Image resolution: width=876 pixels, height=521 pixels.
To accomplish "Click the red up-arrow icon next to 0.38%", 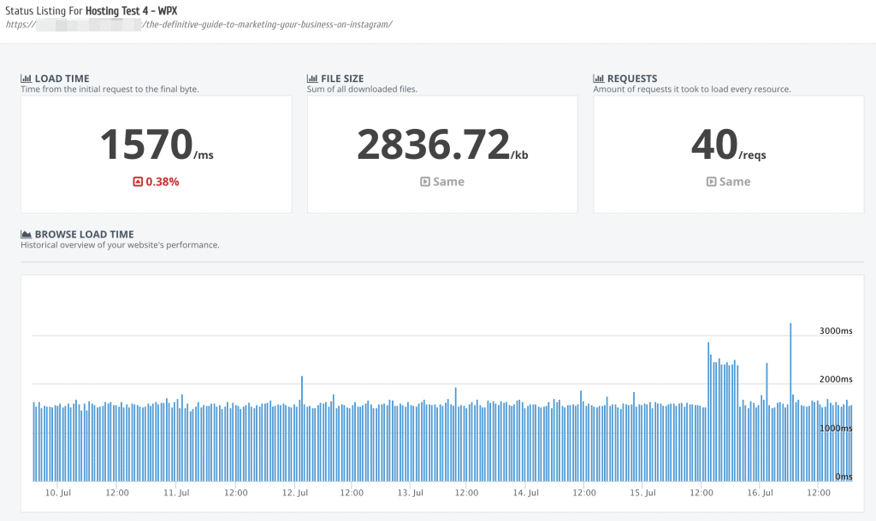I will [x=137, y=182].
